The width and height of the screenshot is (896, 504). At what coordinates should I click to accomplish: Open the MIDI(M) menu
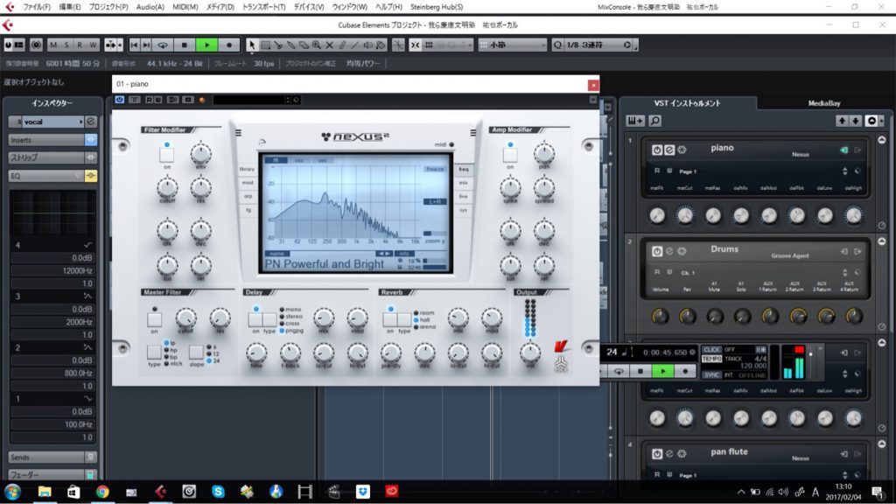(185, 6)
